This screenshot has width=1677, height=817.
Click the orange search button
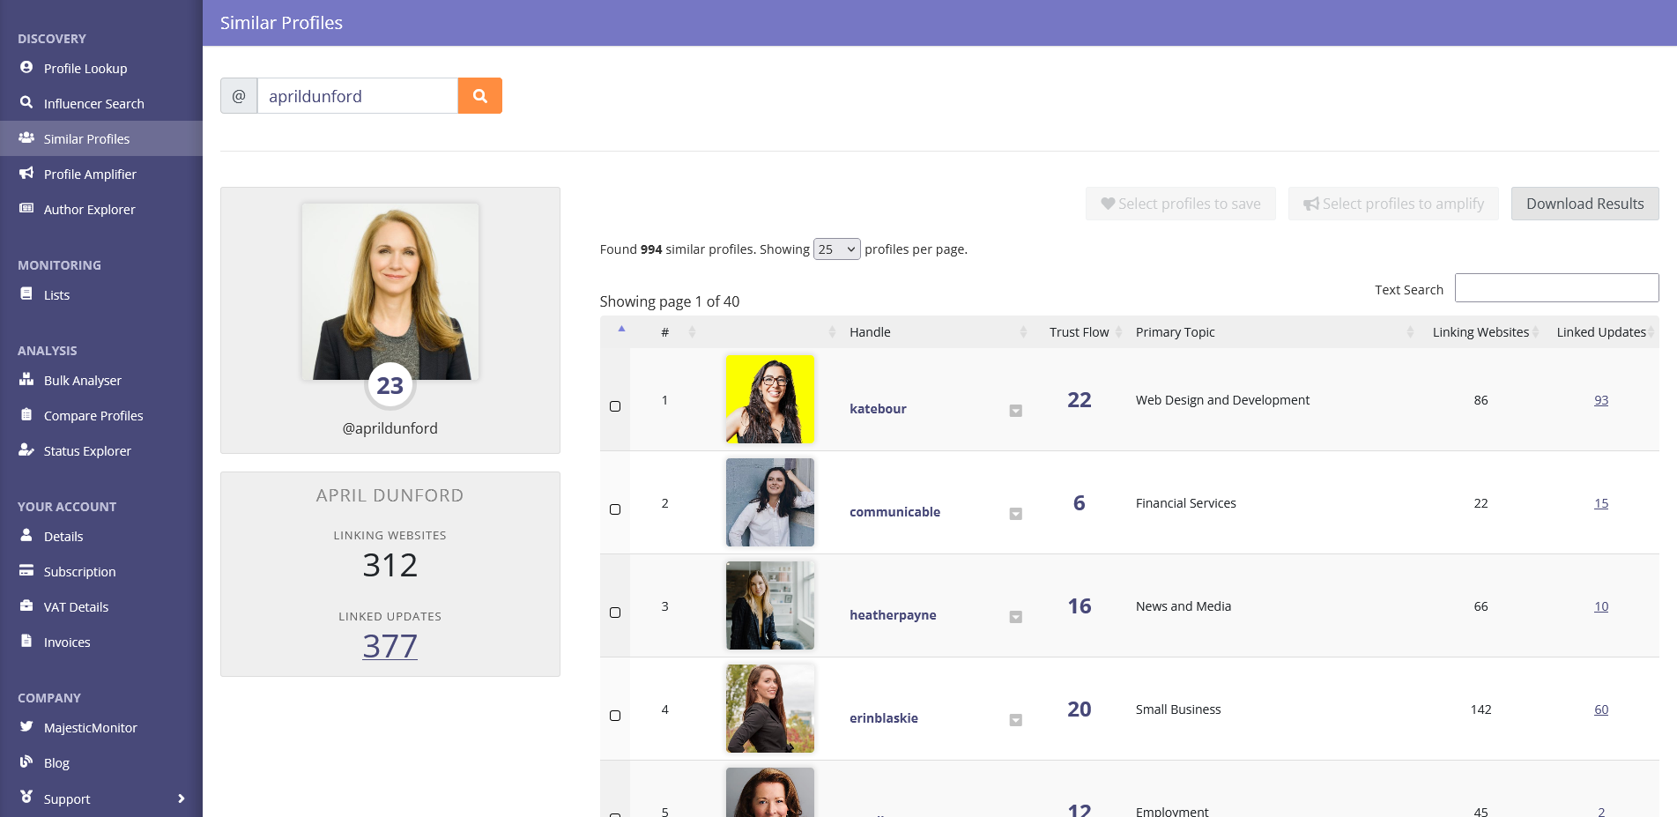tap(479, 95)
